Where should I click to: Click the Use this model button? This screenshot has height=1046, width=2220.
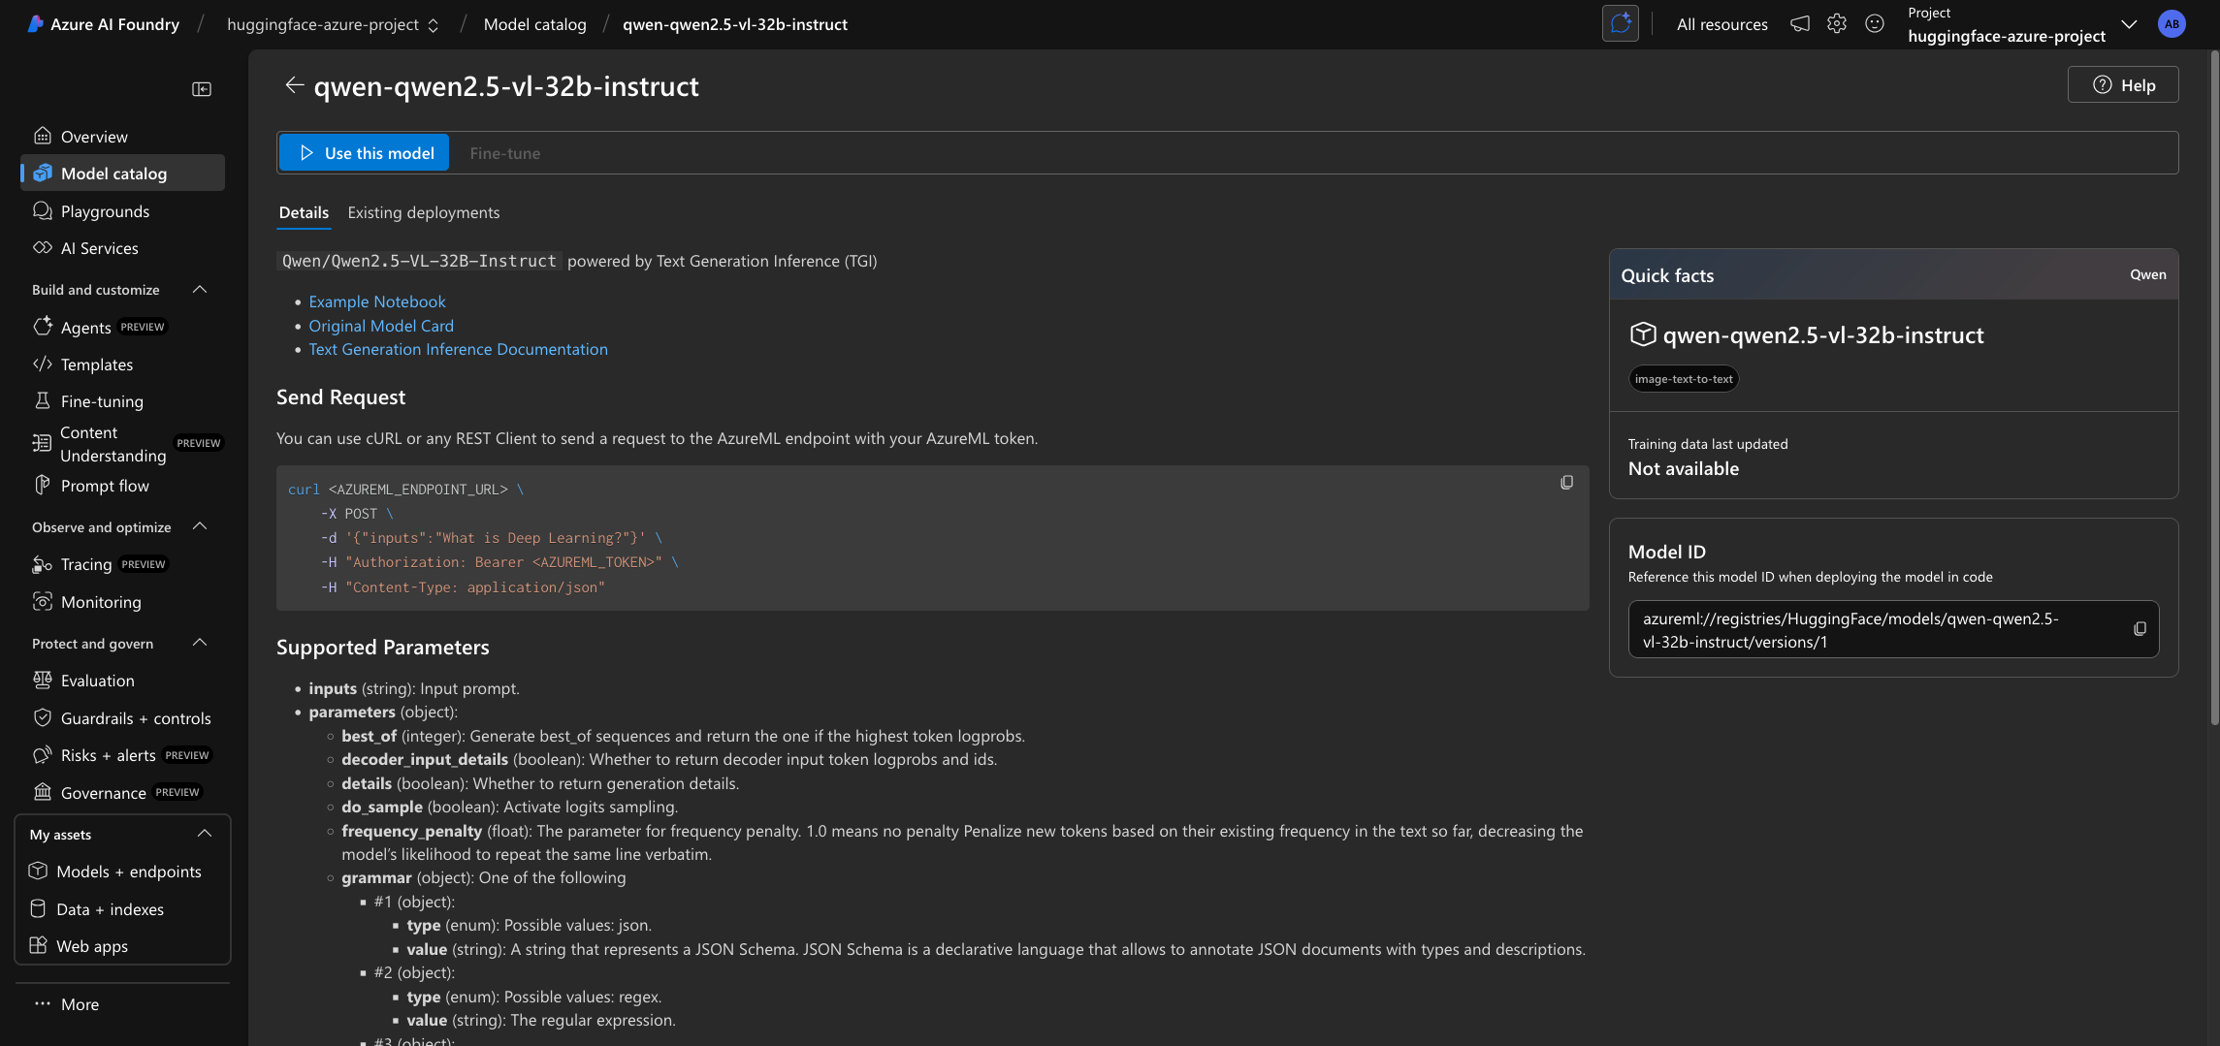pyautogui.click(x=364, y=152)
